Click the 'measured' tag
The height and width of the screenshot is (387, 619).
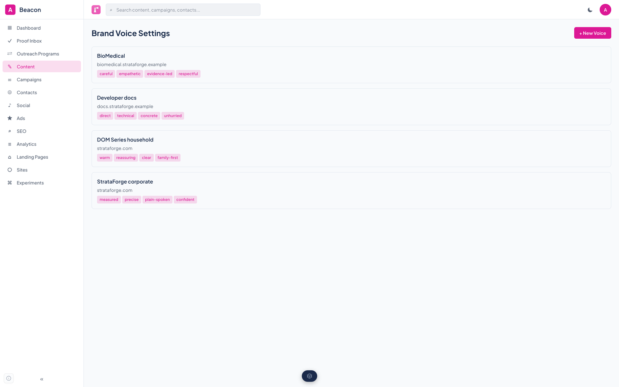click(109, 200)
